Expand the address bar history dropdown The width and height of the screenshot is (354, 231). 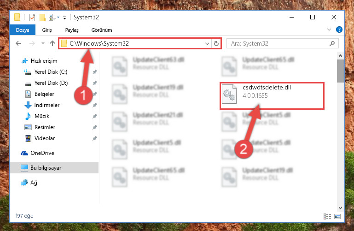[x=207, y=44]
